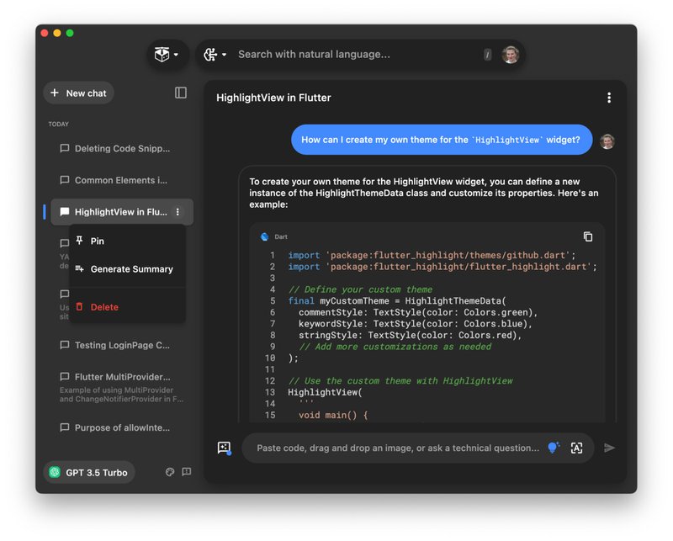Click the conversation title HighlightView in Flutter

click(273, 98)
